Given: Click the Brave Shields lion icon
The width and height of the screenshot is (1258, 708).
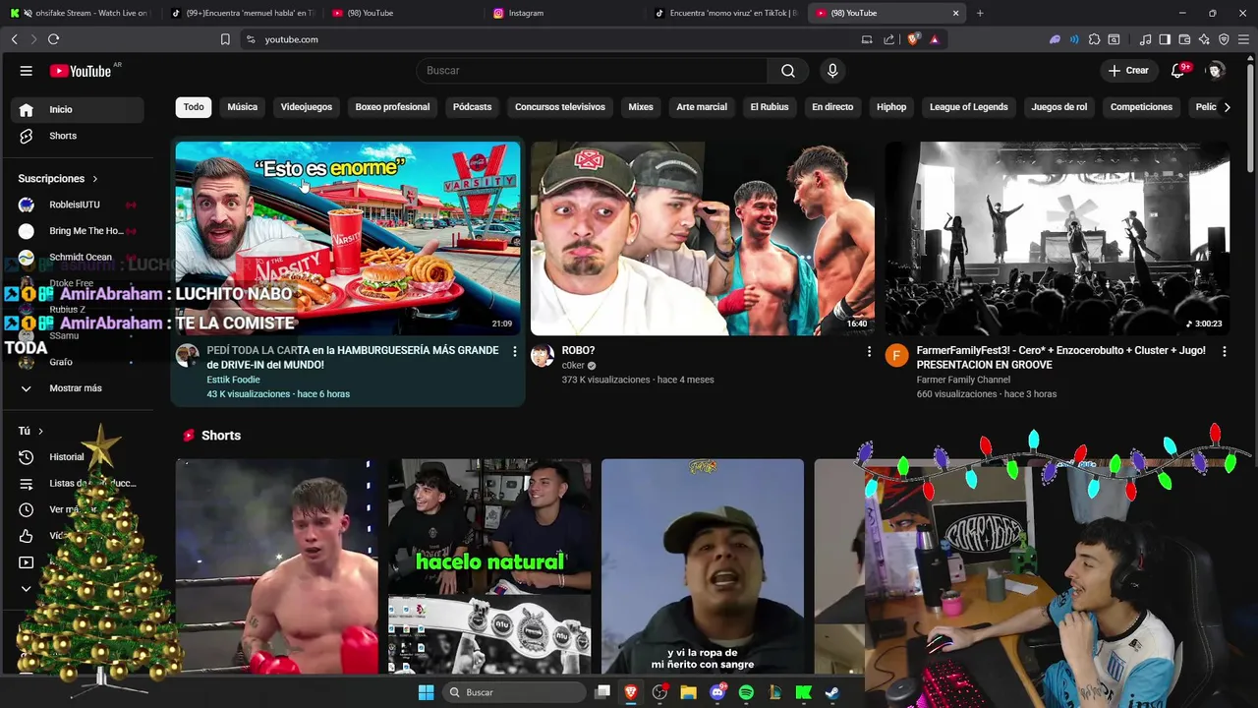Looking at the screenshot, I should click(x=913, y=39).
